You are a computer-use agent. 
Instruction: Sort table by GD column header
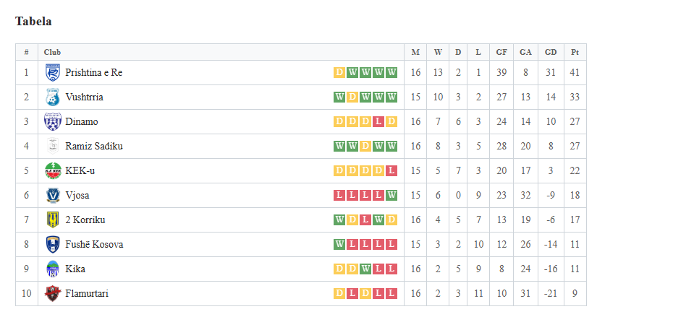[551, 52]
